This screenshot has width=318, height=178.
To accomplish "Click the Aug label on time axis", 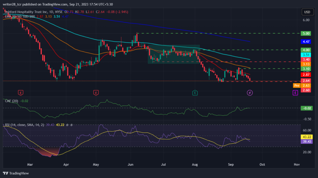I will [x=195, y=164].
